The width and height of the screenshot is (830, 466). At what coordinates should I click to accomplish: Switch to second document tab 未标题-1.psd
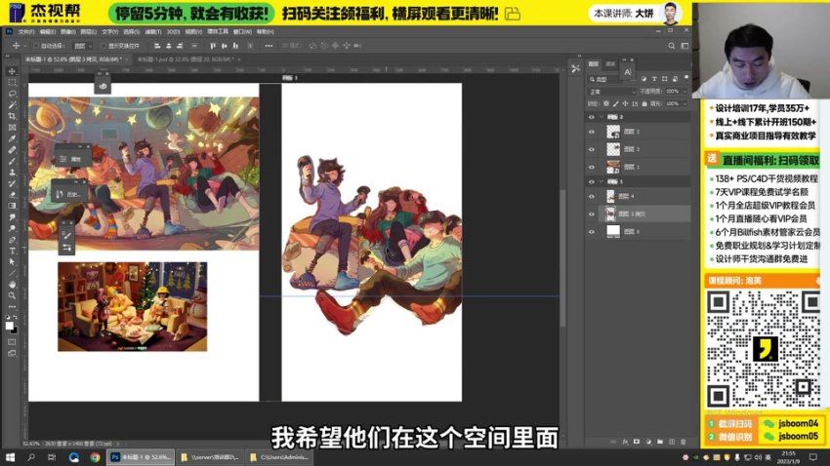click(186, 59)
